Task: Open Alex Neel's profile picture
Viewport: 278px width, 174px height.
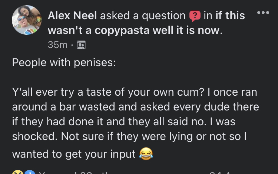Action: coord(27,20)
